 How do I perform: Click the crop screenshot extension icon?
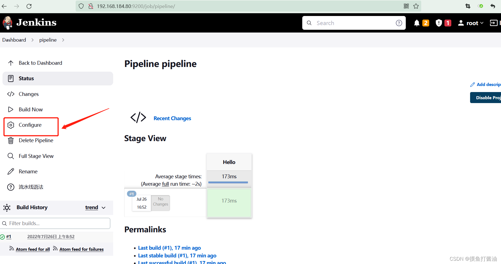tap(468, 6)
